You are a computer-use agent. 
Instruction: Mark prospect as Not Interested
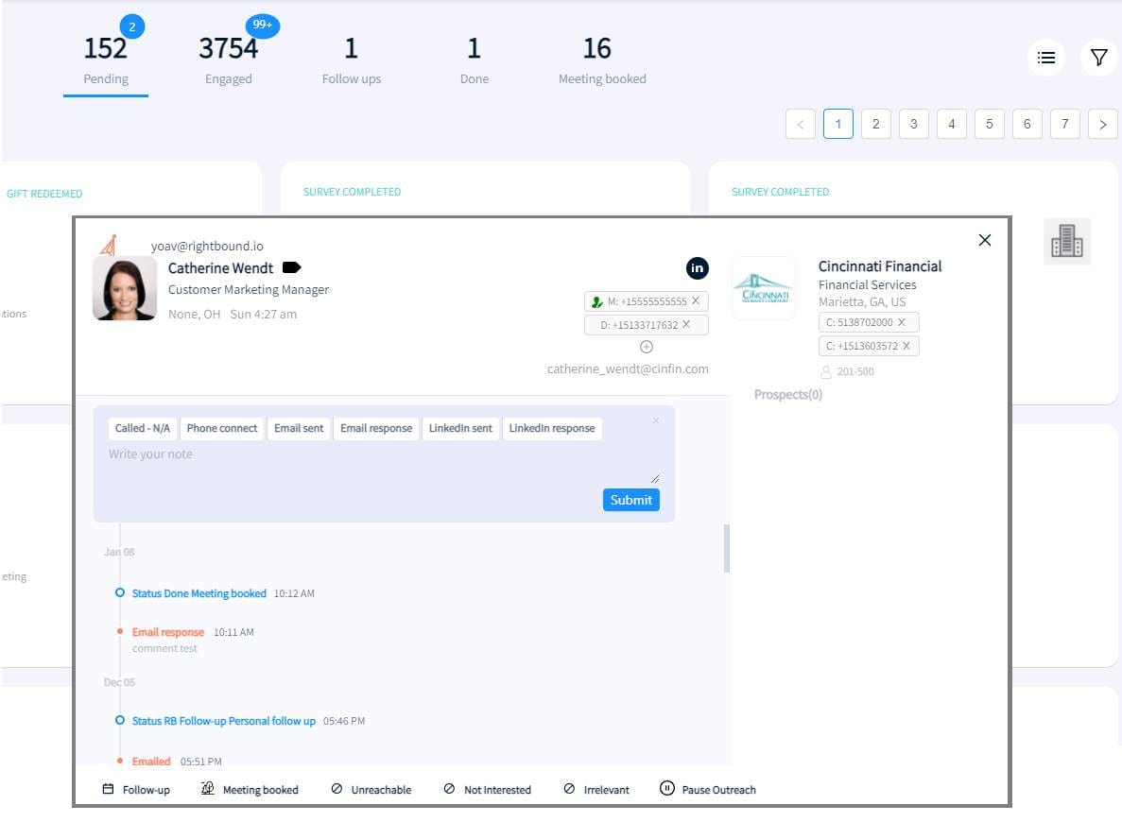pos(487,789)
